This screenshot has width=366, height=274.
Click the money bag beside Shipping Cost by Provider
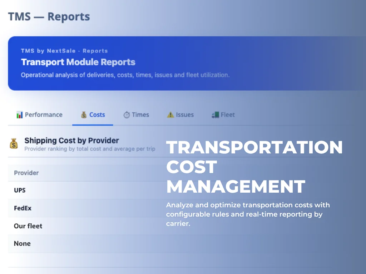pos(14,143)
